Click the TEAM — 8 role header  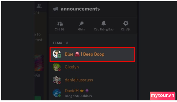coord(60,43)
